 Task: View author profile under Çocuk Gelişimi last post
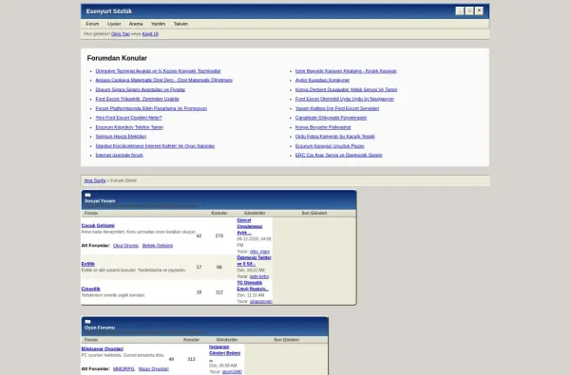[259, 252]
